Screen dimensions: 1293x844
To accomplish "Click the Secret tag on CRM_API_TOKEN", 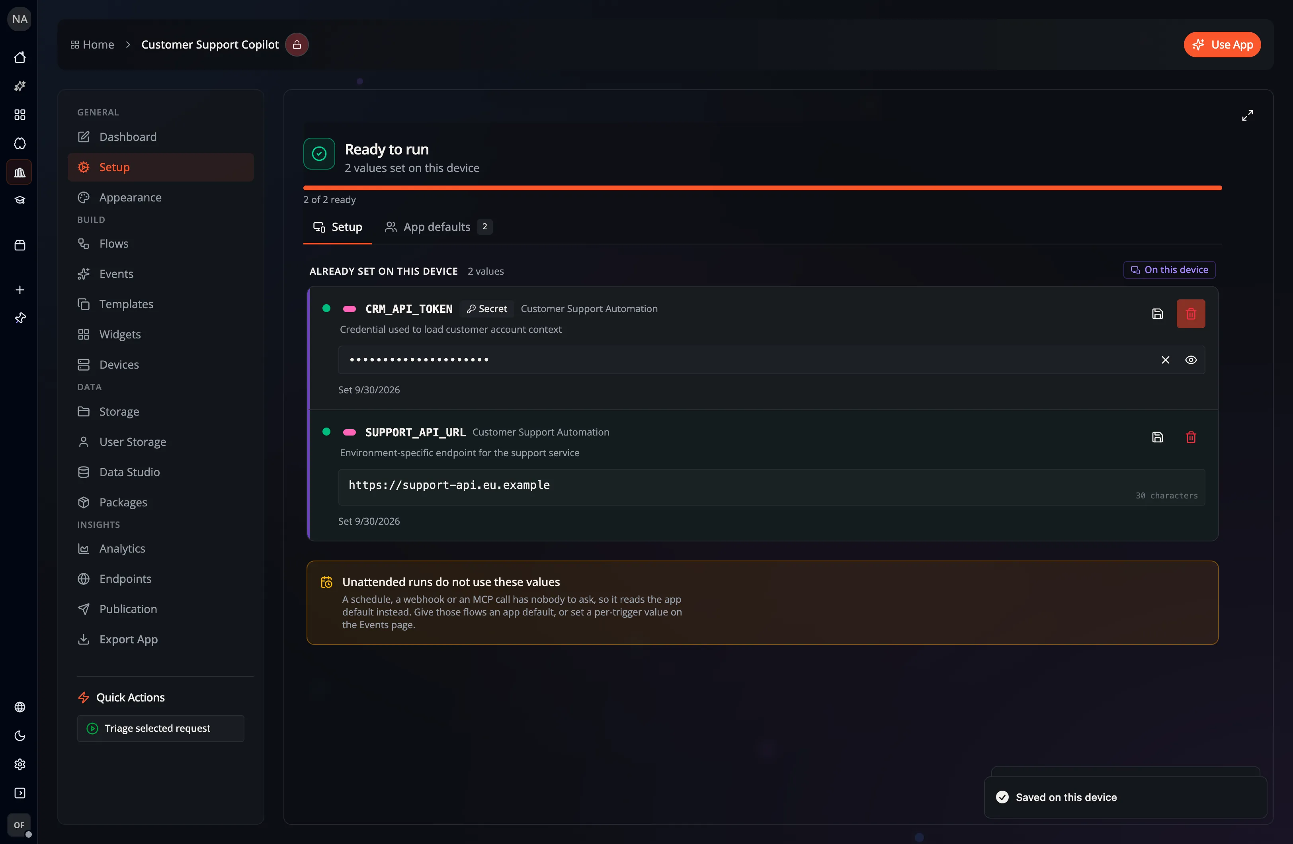I will click(487, 309).
